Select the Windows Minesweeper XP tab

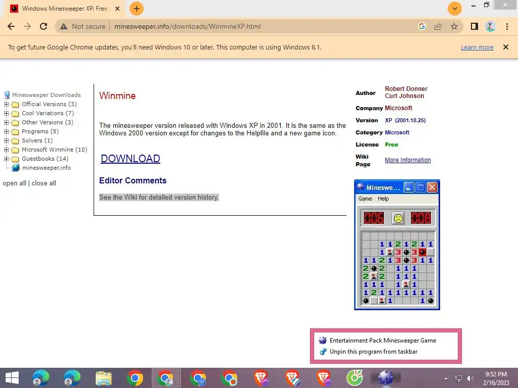[64, 9]
